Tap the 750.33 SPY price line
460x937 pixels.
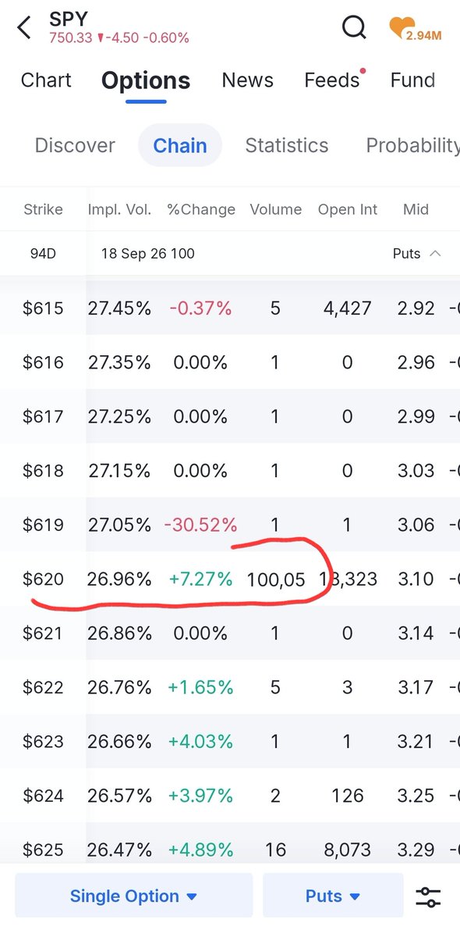(x=119, y=37)
